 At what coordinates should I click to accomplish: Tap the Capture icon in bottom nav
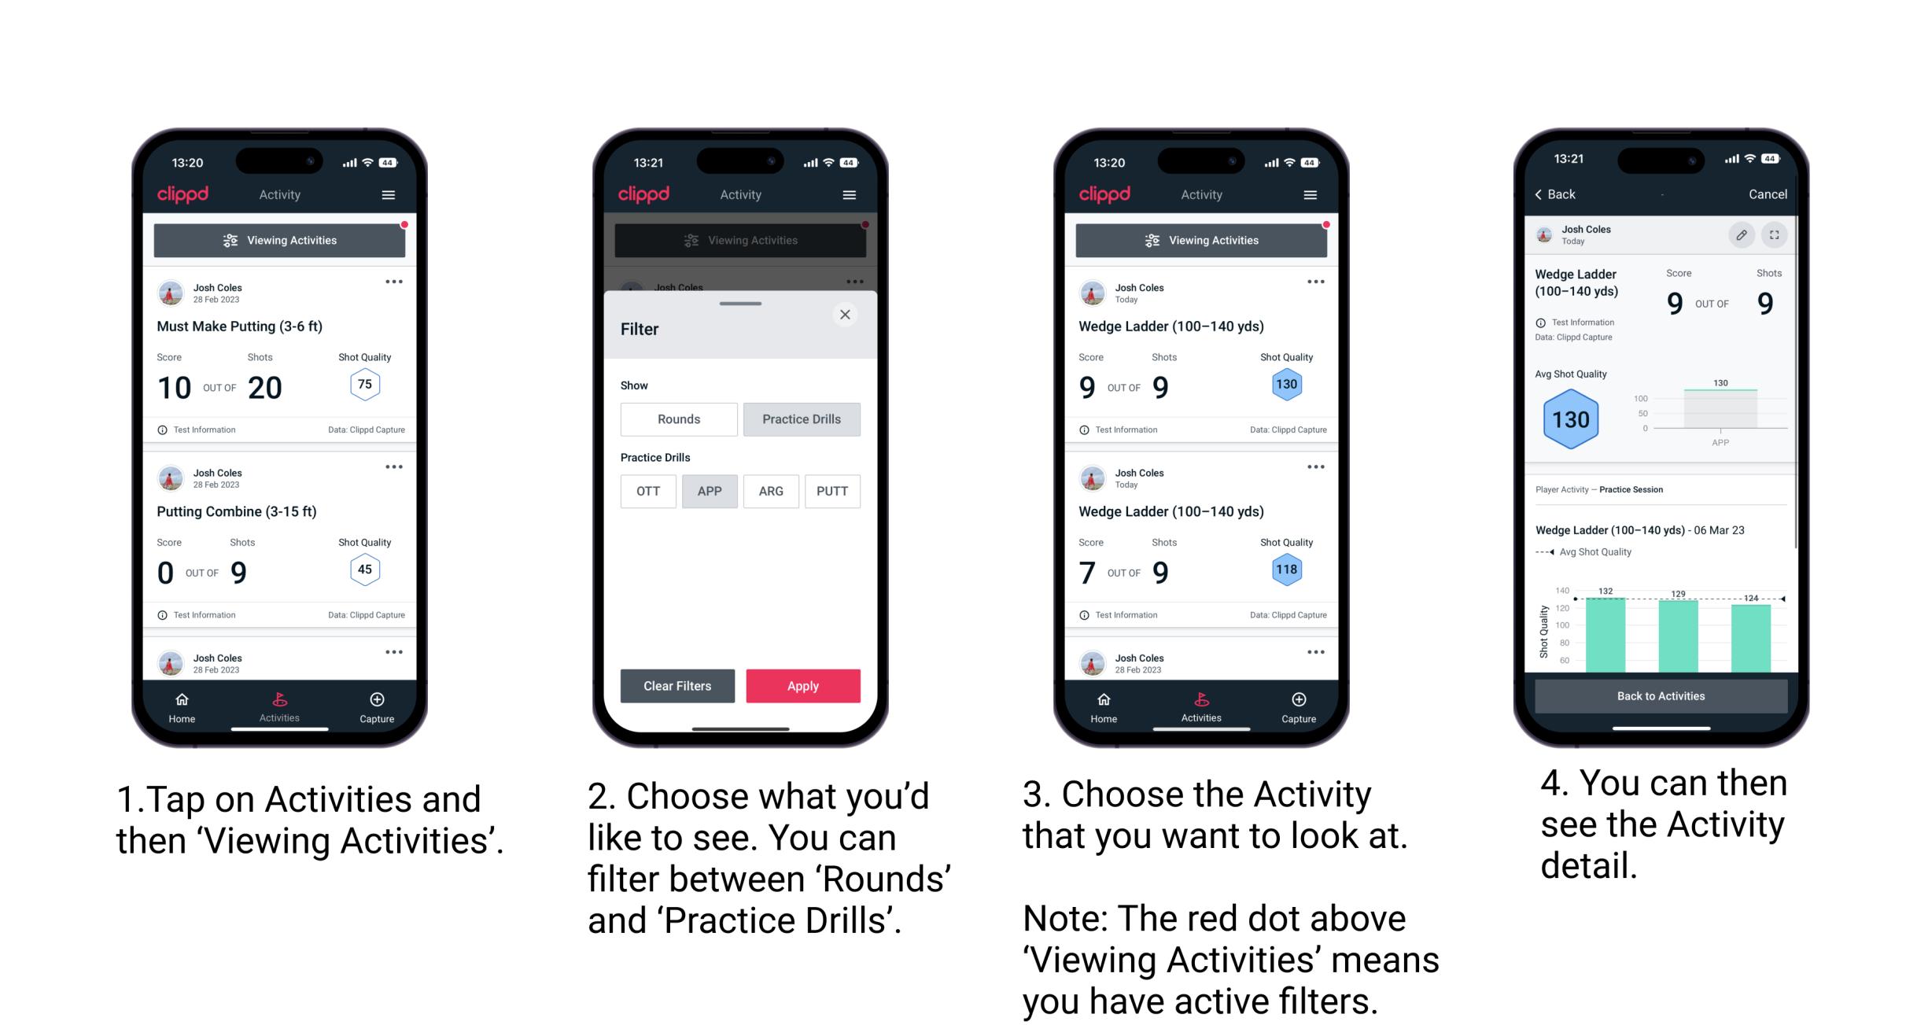pos(376,703)
